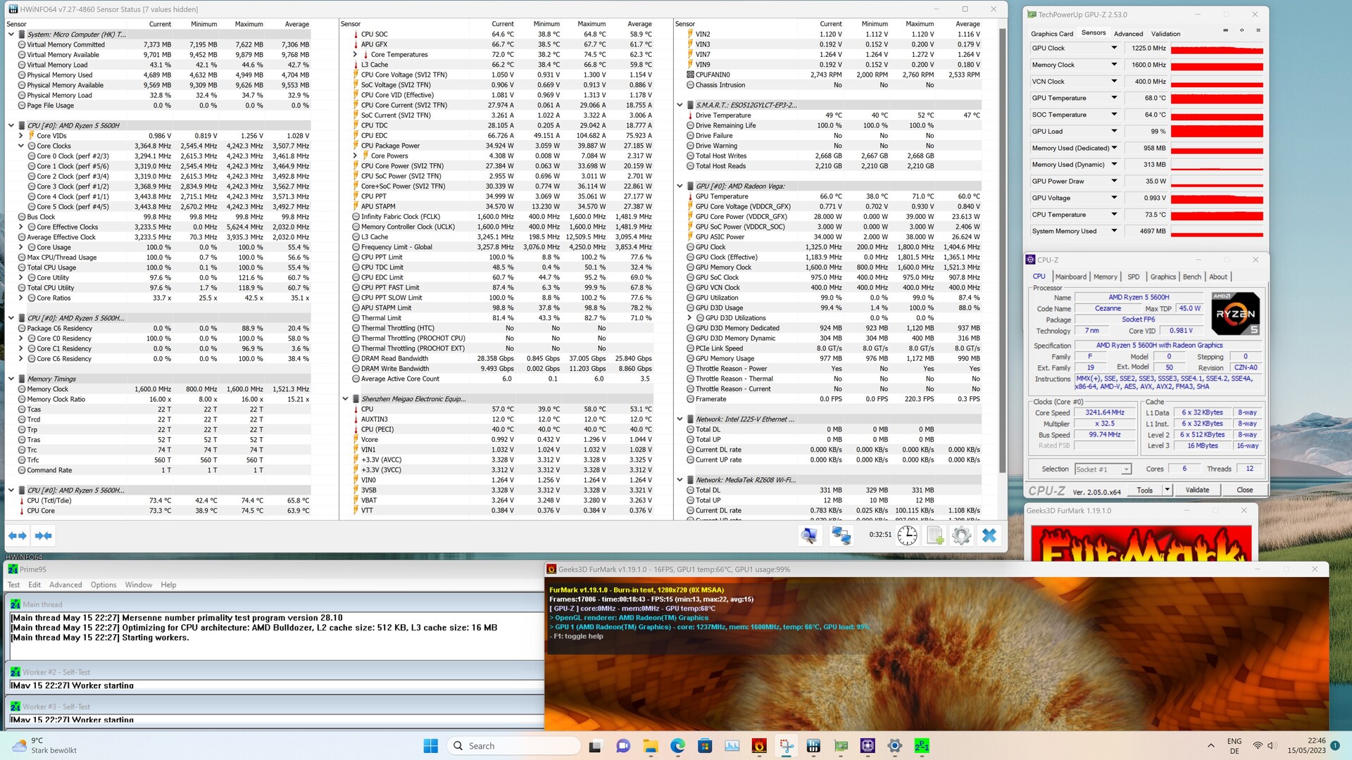Click HWiNFO collapse columns arrows icon
1352x760 pixels.
coord(43,536)
